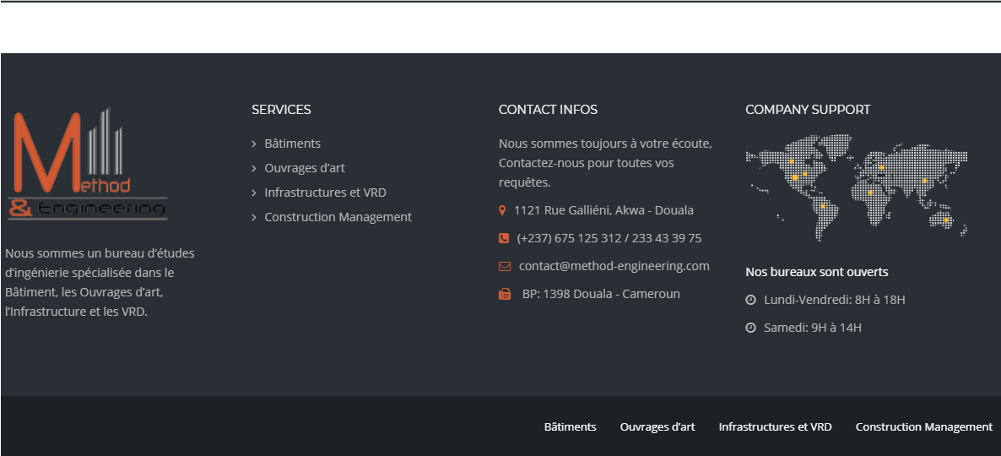
Task: Click the clock icon beside Lundi-Vendredi
Action: tap(750, 300)
